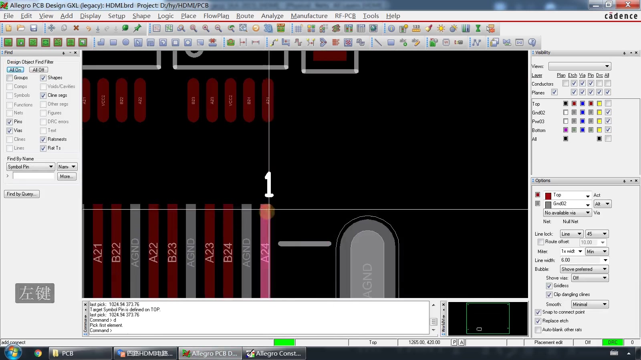641x360 pixels.
Task: Open the CM constraint manager icon
Action: click(x=349, y=28)
